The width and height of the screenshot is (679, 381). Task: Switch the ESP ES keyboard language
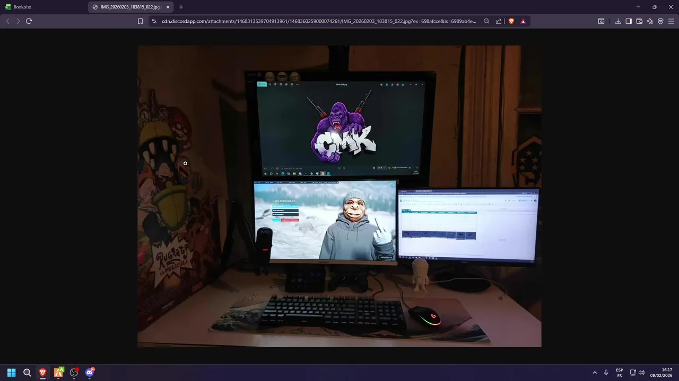(620, 373)
